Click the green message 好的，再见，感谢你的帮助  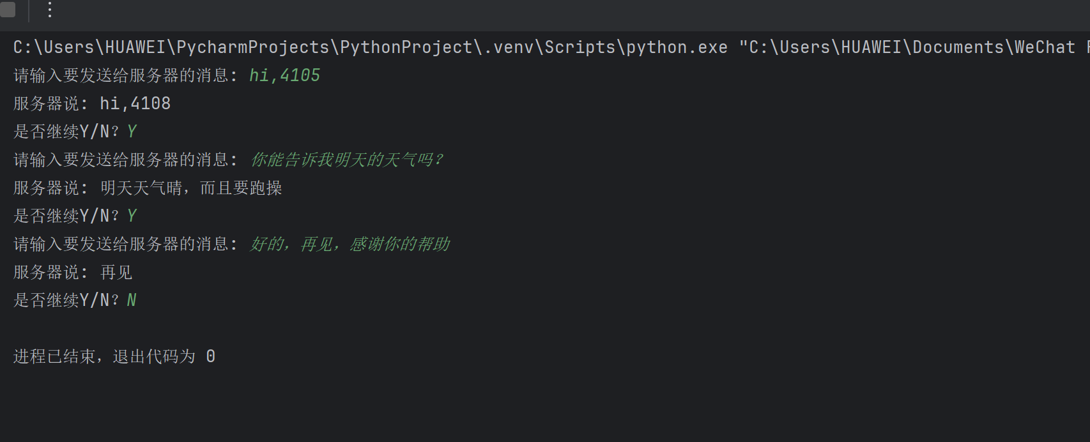[349, 244]
